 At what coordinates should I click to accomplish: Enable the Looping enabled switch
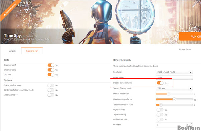pos(51,95)
